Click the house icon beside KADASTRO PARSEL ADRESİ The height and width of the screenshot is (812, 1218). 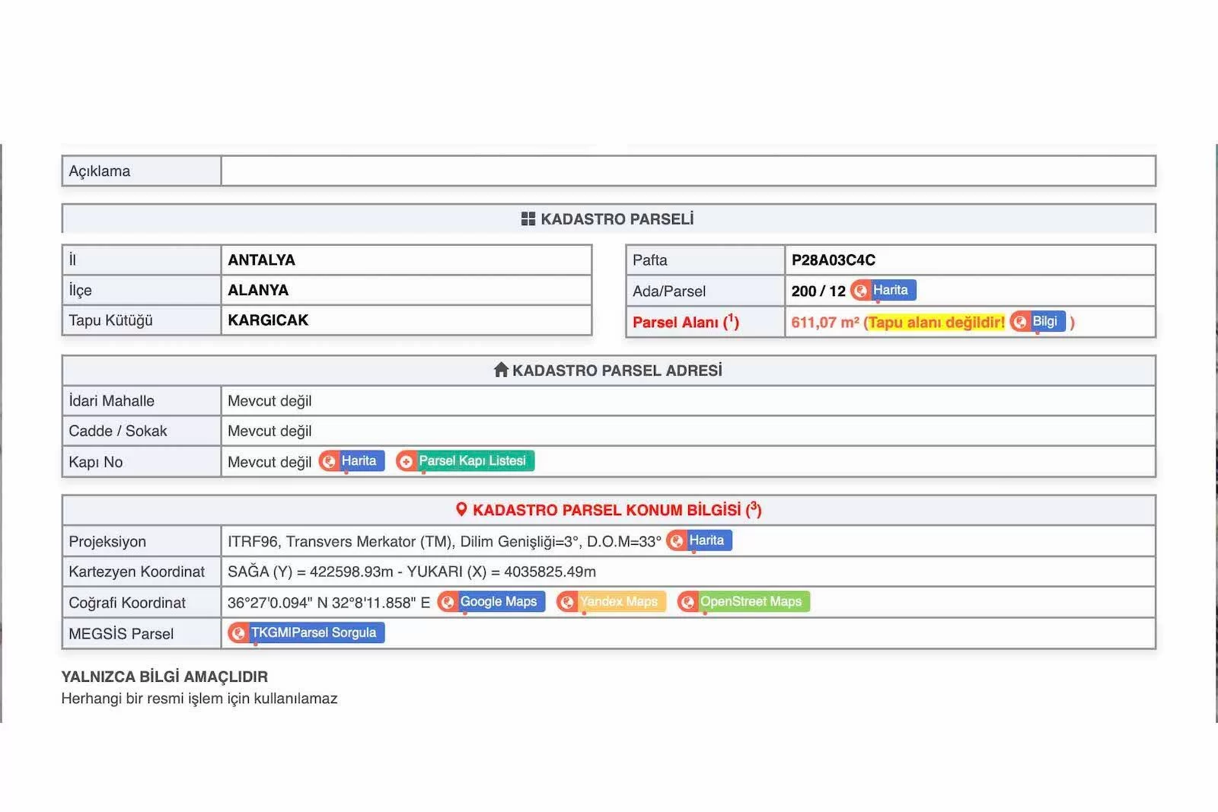(501, 370)
